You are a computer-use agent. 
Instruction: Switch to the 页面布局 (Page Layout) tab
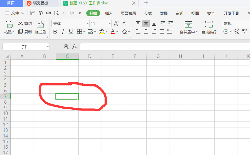pos(128,13)
